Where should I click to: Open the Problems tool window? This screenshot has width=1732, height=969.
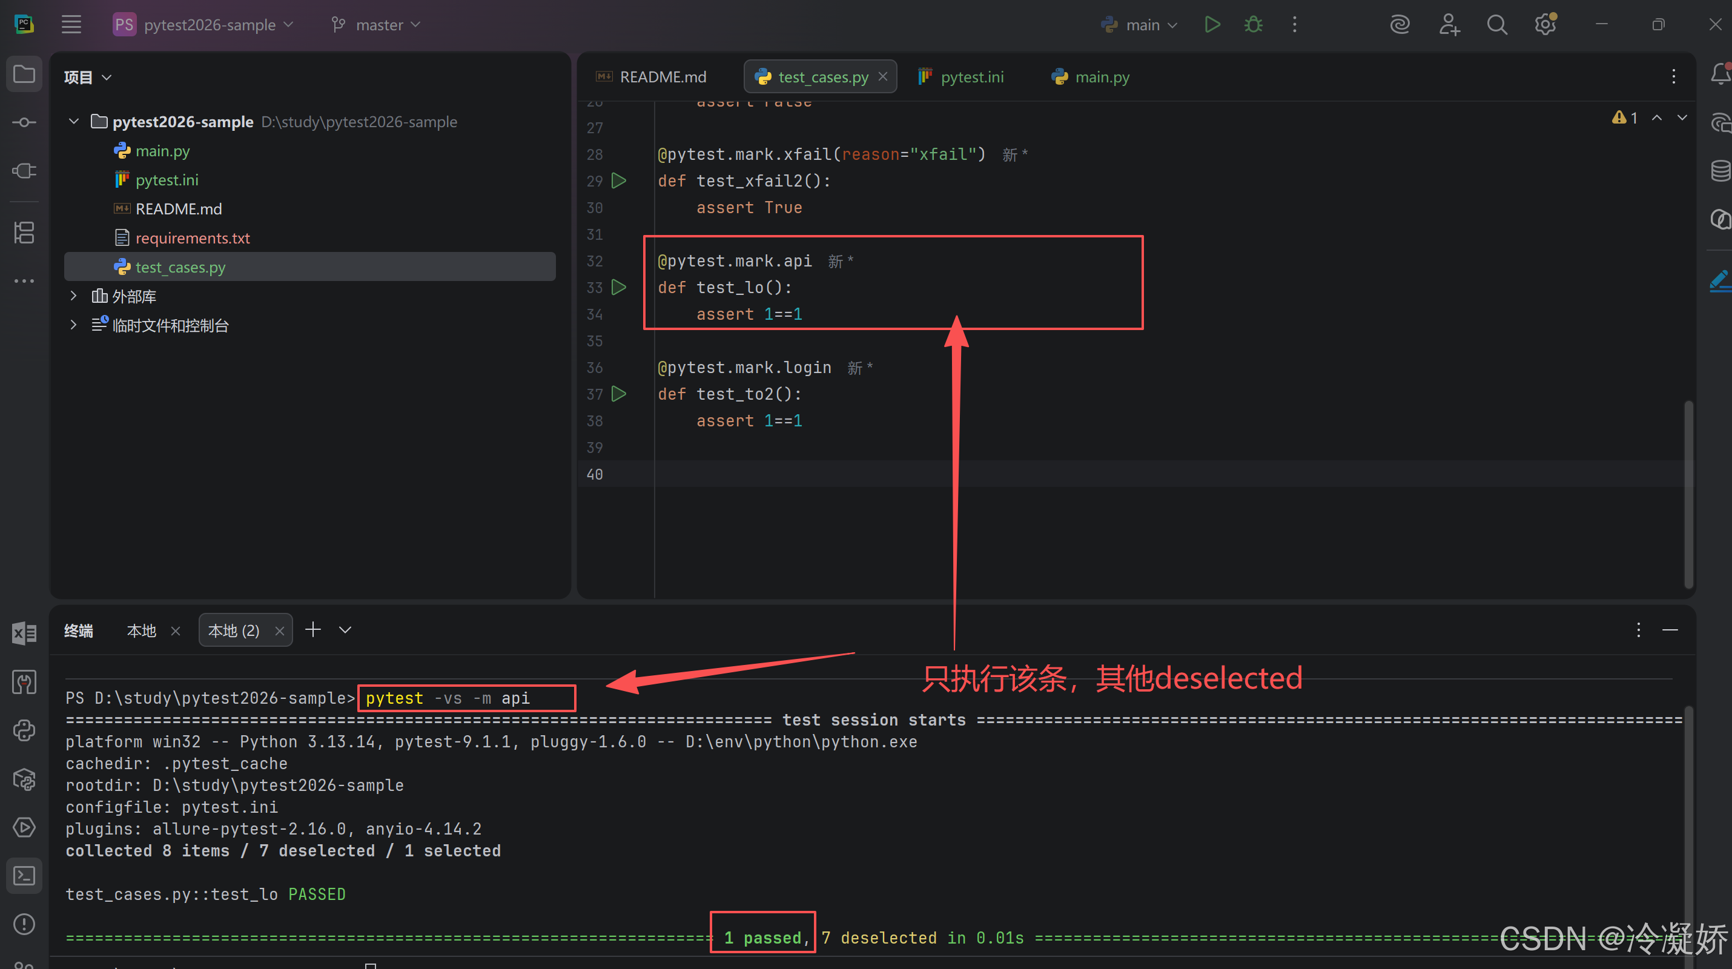tap(24, 924)
